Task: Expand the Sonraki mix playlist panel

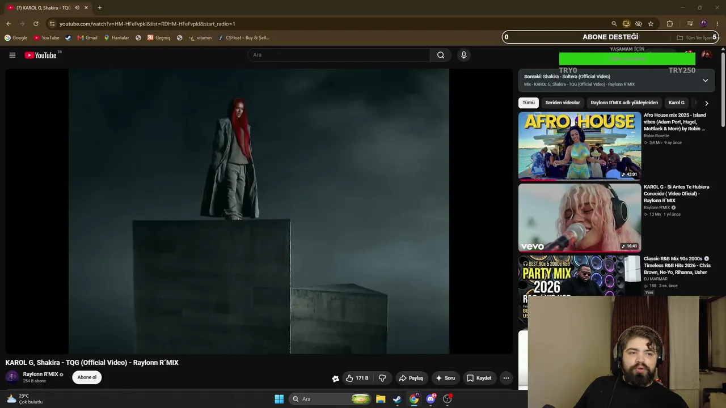Action: pyautogui.click(x=705, y=80)
